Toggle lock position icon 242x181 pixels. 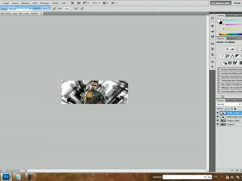(x=232, y=109)
